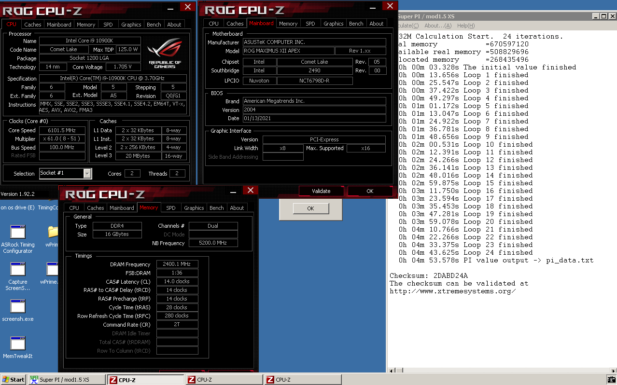Click the Core Speed value 6101.5 MHz
This screenshot has width=617, height=385.
62,130
